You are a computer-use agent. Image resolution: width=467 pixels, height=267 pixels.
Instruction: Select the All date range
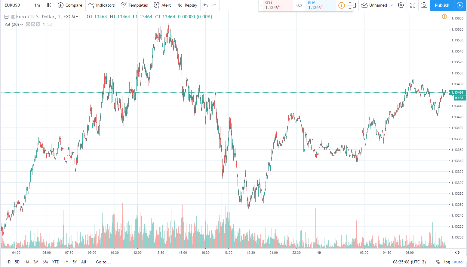pyautogui.click(x=84, y=262)
